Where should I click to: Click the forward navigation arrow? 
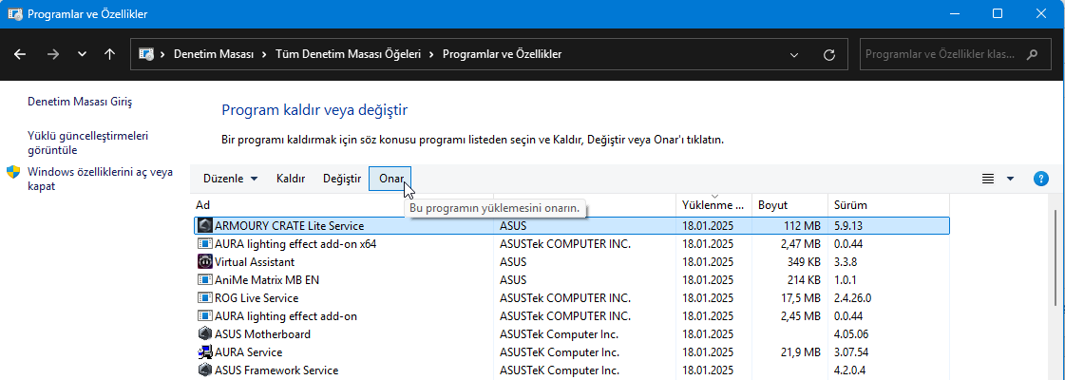pyautogui.click(x=53, y=54)
